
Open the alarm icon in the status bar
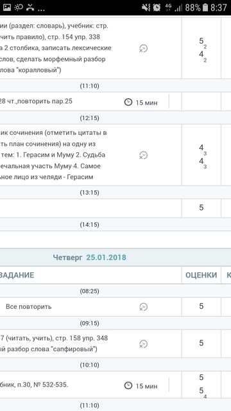tap(157, 7)
